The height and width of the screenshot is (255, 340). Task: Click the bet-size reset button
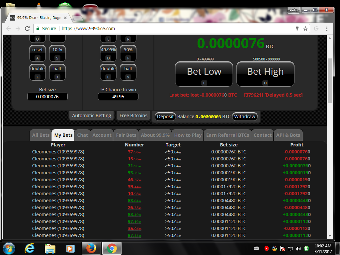(x=37, y=53)
